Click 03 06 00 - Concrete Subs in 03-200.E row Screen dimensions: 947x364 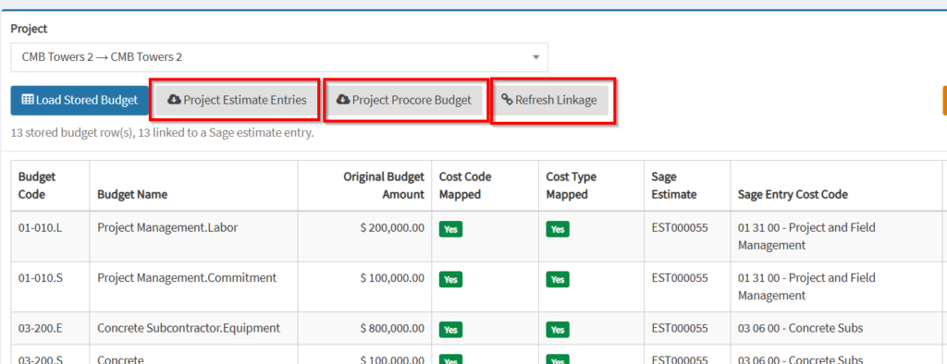click(x=800, y=328)
